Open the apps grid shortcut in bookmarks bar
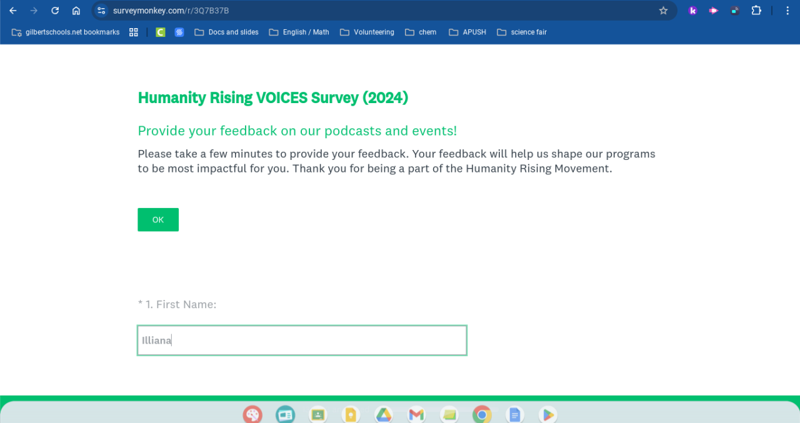The image size is (800, 423). pos(134,32)
